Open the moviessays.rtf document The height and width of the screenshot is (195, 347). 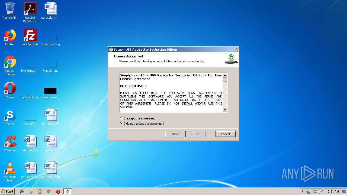(x=50, y=170)
